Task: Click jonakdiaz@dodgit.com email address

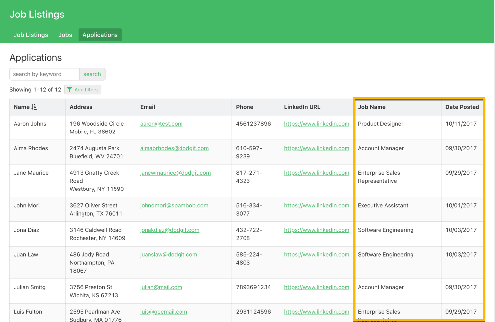Action: click(x=170, y=230)
